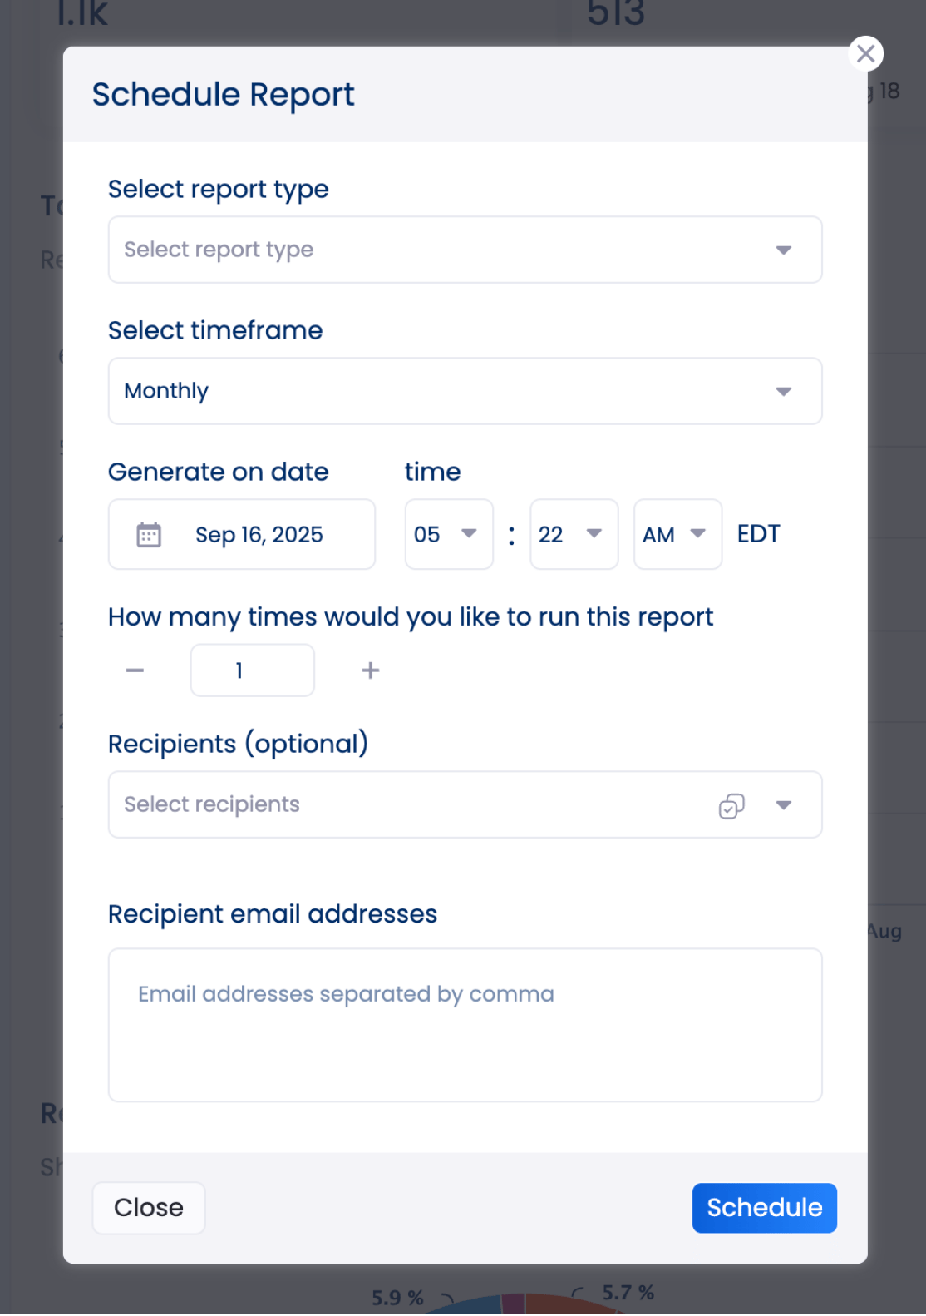Viewport: 926px width, 1316px height.
Task: Open the Select report type dropdown
Action: [465, 250]
